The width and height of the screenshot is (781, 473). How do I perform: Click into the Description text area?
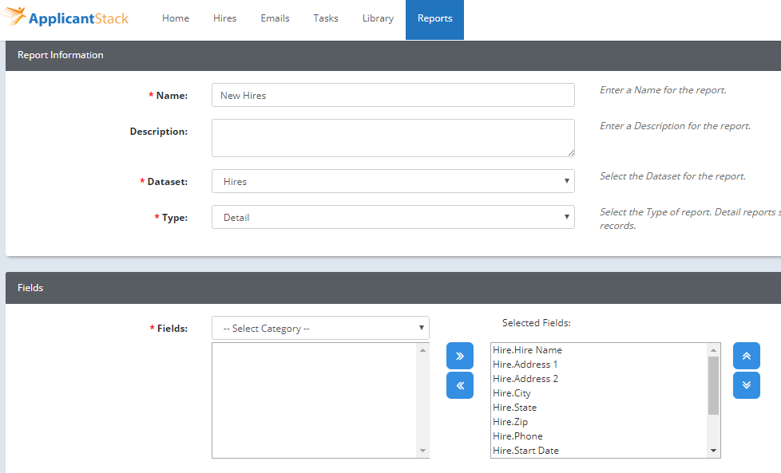tap(393, 138)
